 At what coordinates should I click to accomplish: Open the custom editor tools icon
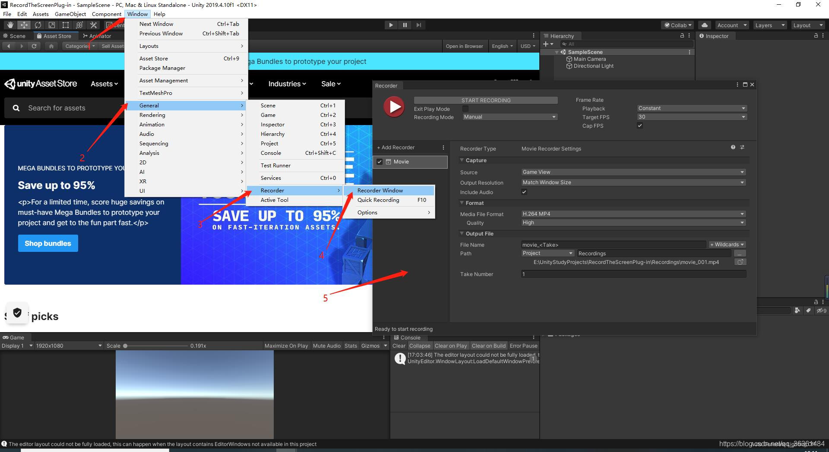point(93,25)
